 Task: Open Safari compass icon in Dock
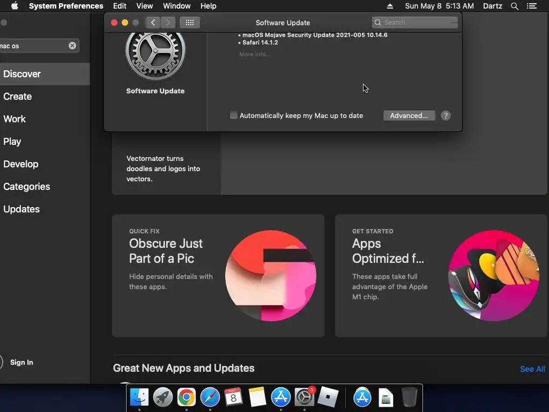[x=210, y=397]
